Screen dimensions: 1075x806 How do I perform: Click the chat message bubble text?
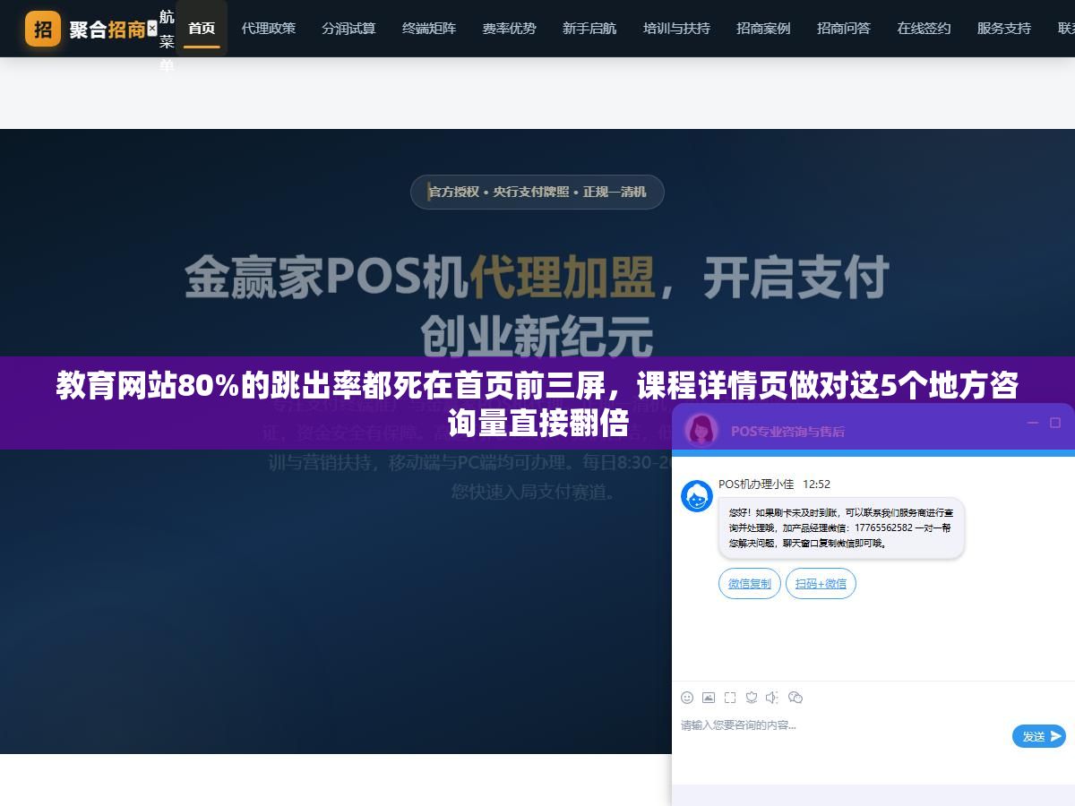[x=840, y=528]
